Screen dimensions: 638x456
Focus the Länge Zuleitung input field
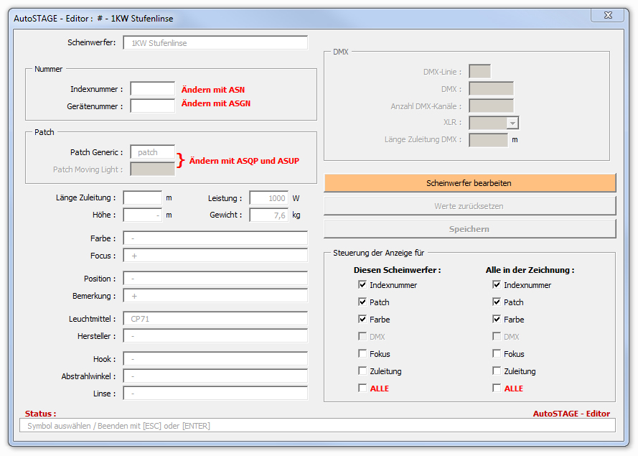pyautogui.click(x=142, y=197)
